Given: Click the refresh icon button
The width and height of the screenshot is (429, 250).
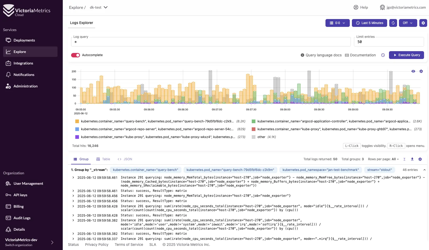Looking at the screenshot, I should pyautogui.click(x=393, y=23).
